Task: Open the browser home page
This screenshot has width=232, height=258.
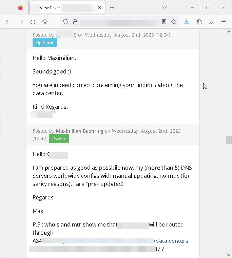Action: point(45,22)
